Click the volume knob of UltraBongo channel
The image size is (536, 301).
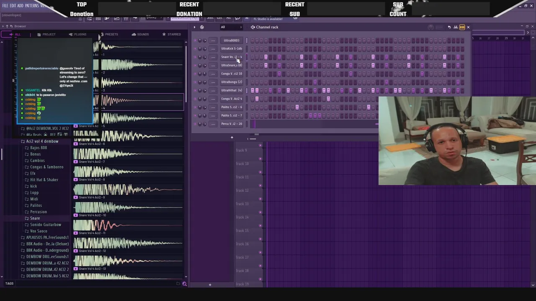point(205,82)
